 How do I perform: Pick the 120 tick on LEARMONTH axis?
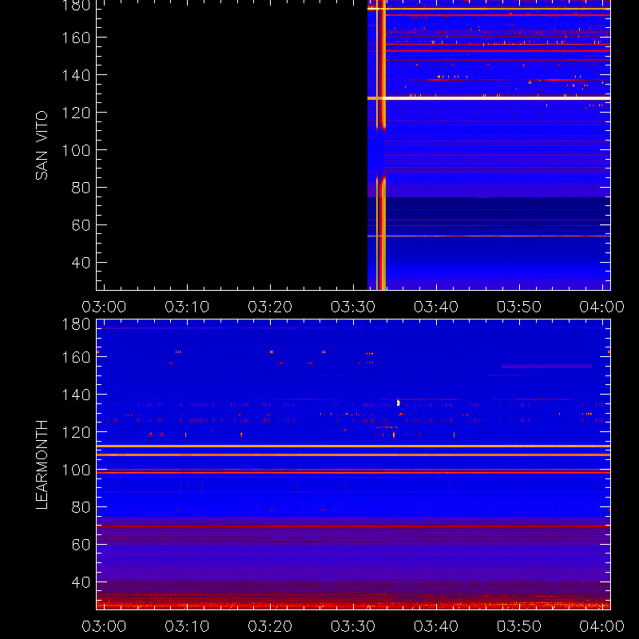point(76,432)
